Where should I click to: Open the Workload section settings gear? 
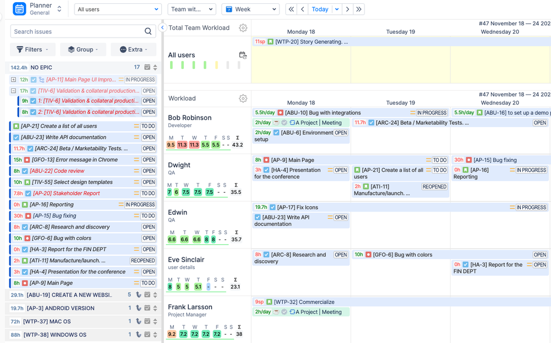(243, 98)
